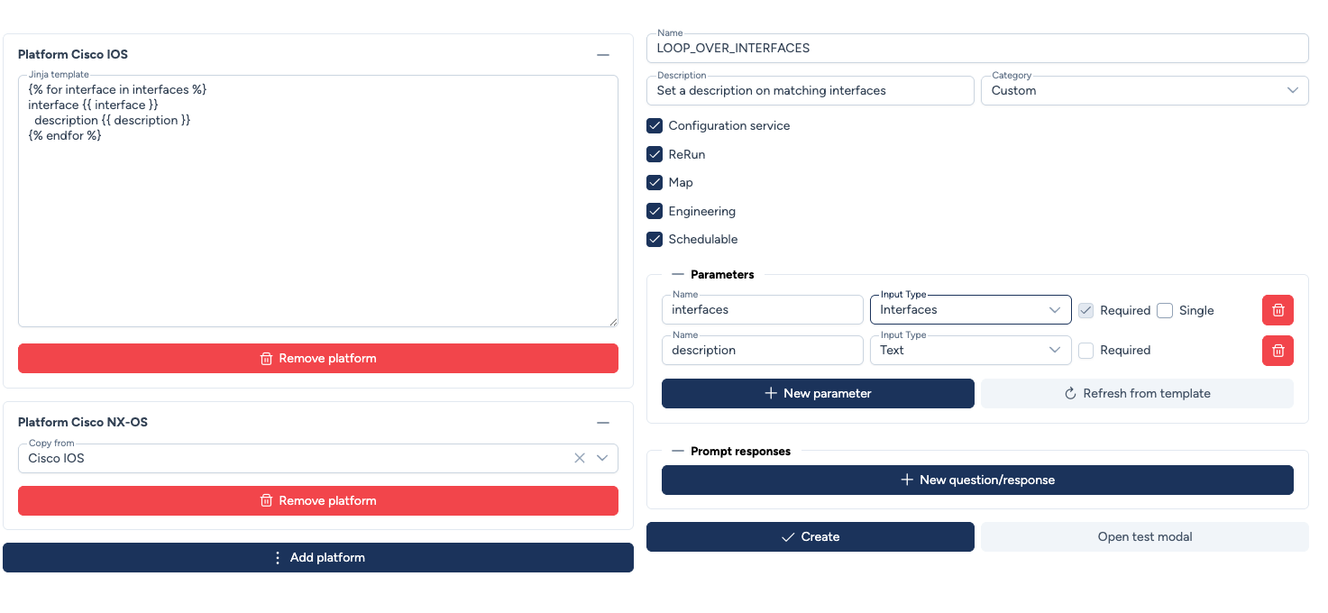Remove the Cisco IOS platform
Screen dimensions: 1328x613
318,358
